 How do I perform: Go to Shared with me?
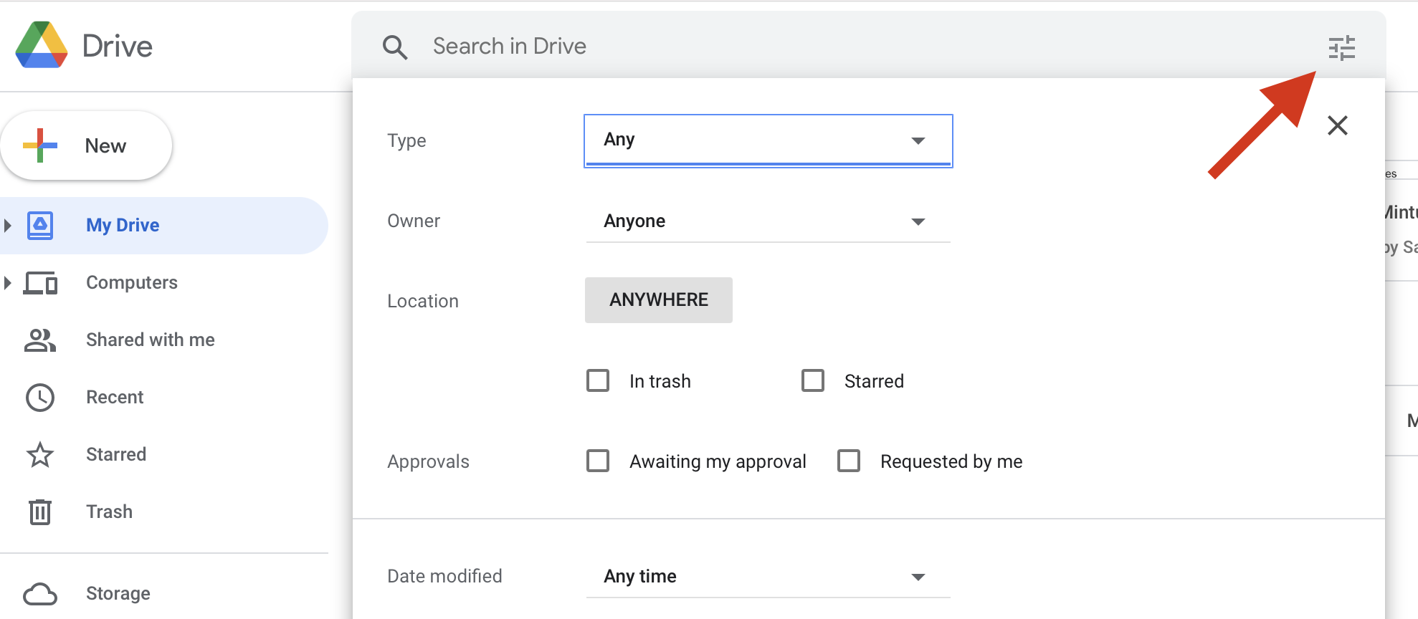(164, 340)
